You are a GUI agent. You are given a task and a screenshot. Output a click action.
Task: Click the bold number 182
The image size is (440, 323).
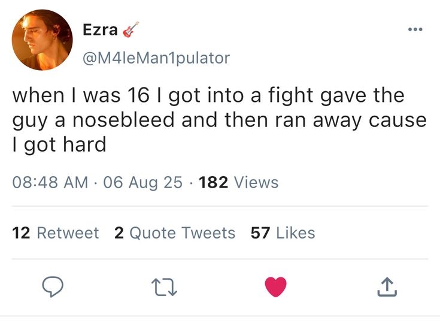[x=213, y=182]
